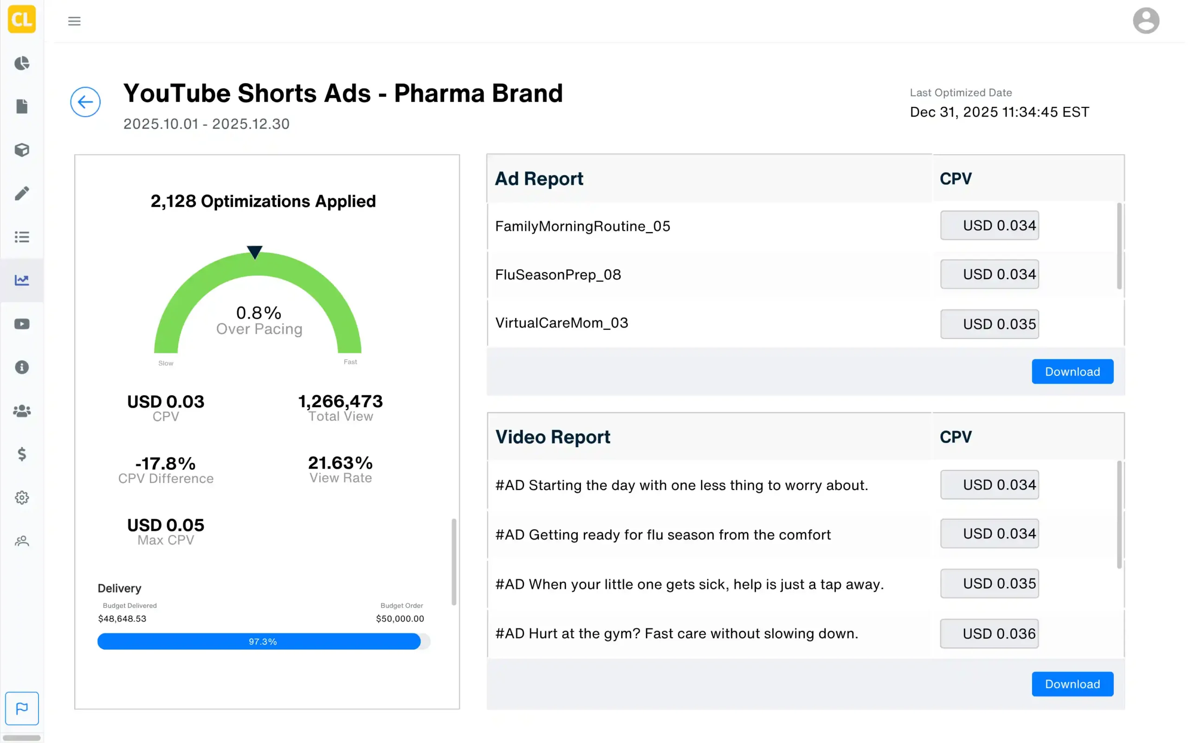Screen dimensions: 1188x743
Task: Click the Video Report list scrollbar
Action: pos(1119,515)
